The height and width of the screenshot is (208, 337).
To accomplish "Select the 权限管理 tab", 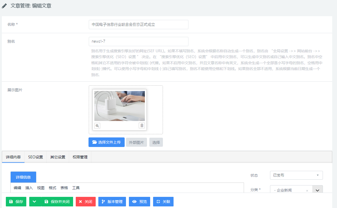I will 80,157.
